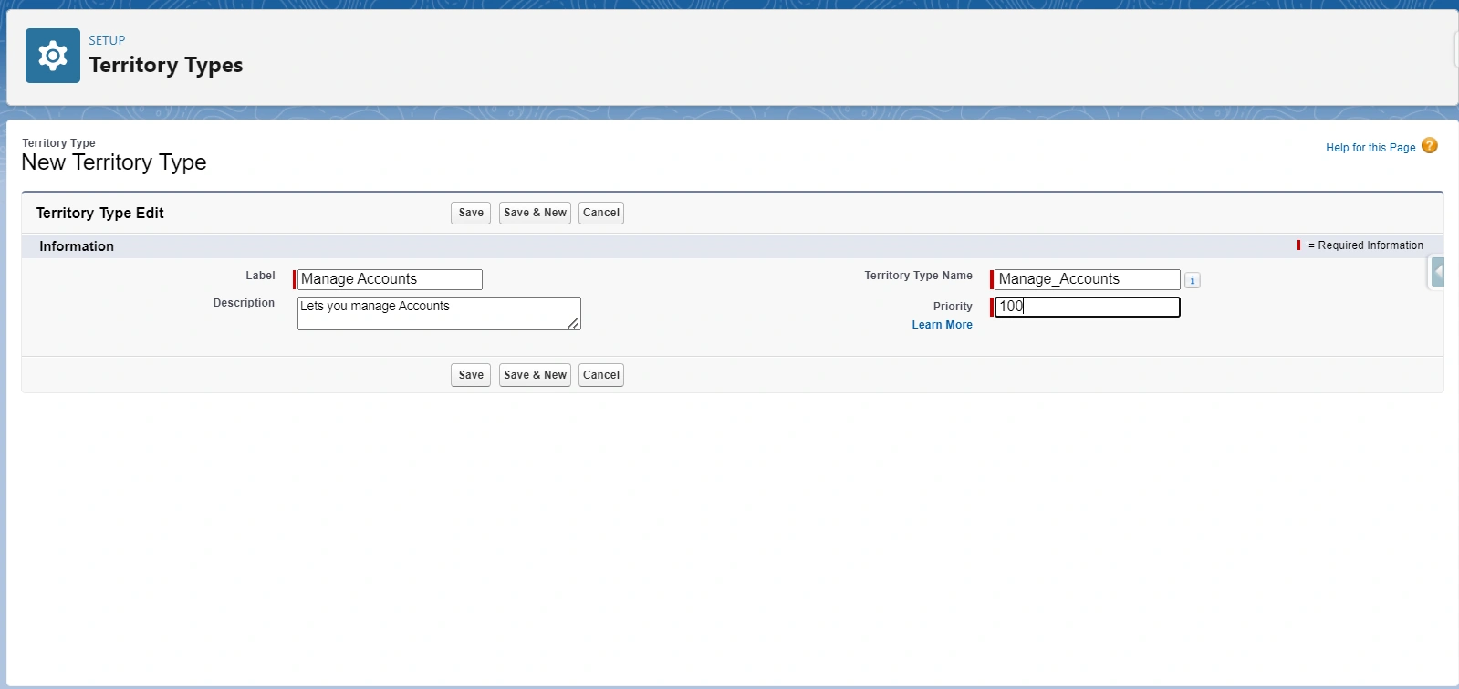Click the orange help question mark icon

pyautogui.click(x=1429, y=146)
